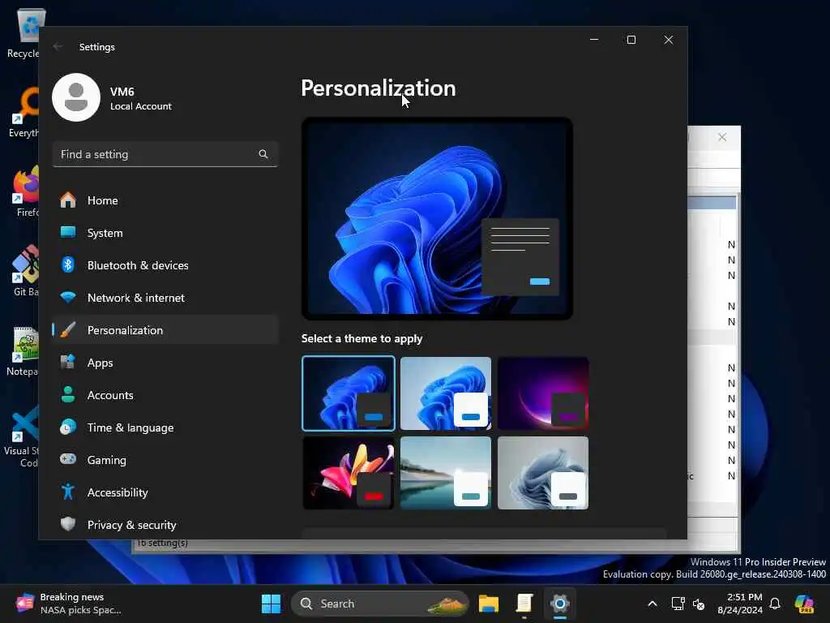Open the Windows Start button on taskbar
This screenshot has height=623, width=830.
[271, 604]
